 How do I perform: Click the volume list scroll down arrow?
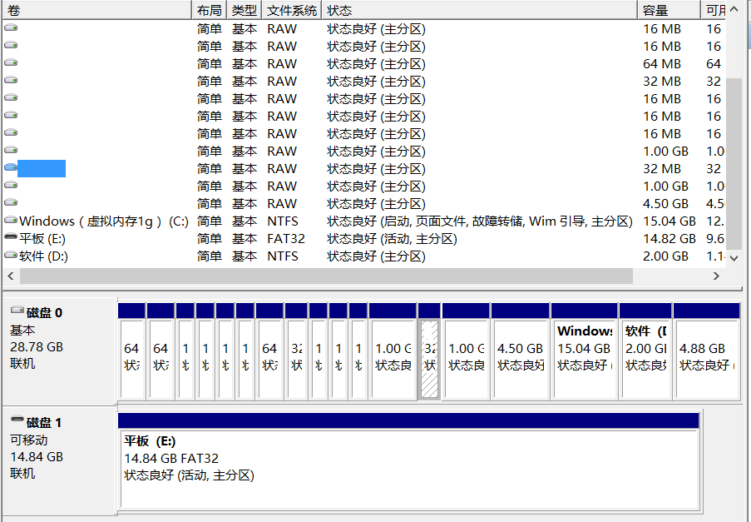point(734,258)
